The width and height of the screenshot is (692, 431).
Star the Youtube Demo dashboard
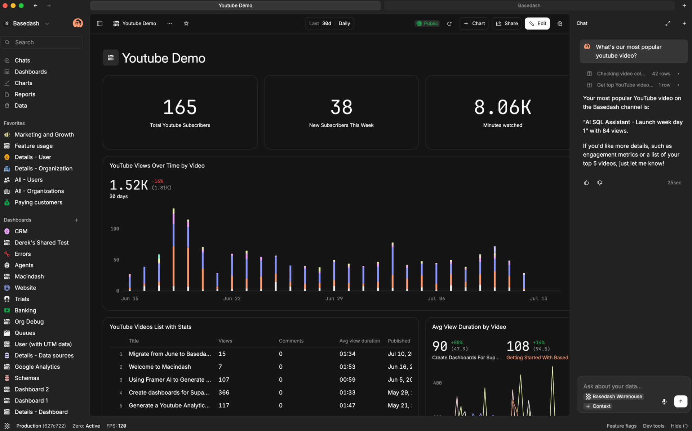tap(186, 23)
